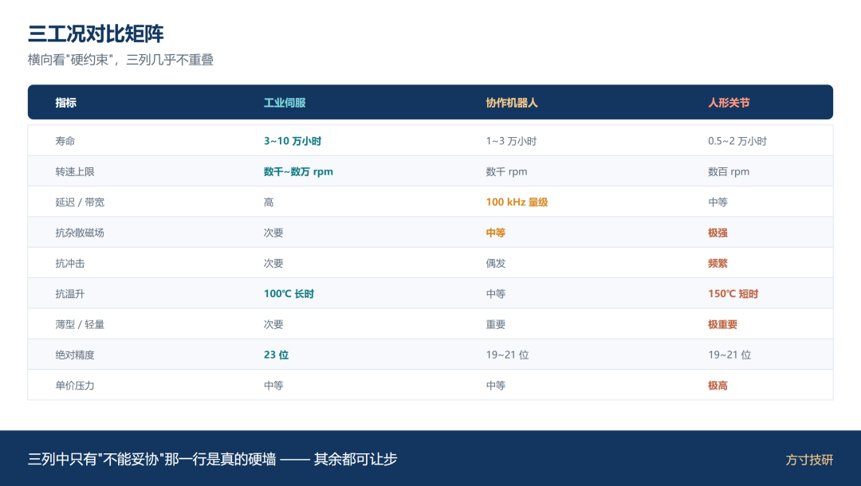
Task: Click the "极强" cell
Action: [x=718, y=233]
